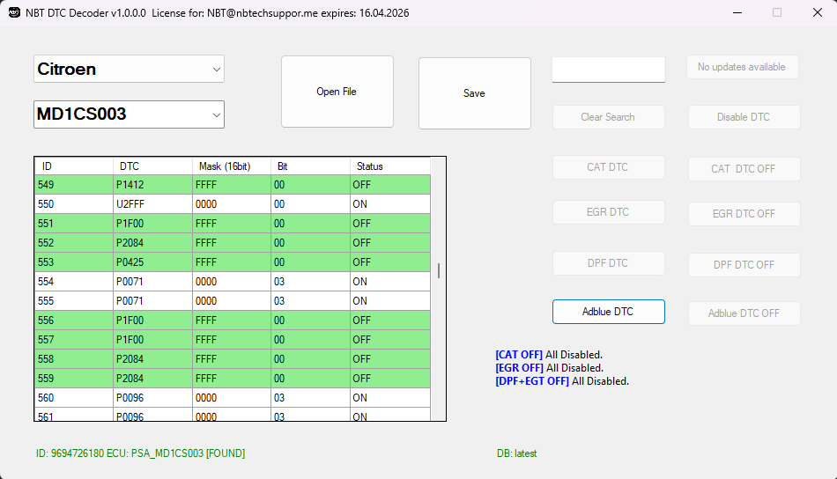837x479 pixels.
Task: Click the P1F00 cell in row 556
Action: pos(152,320)
